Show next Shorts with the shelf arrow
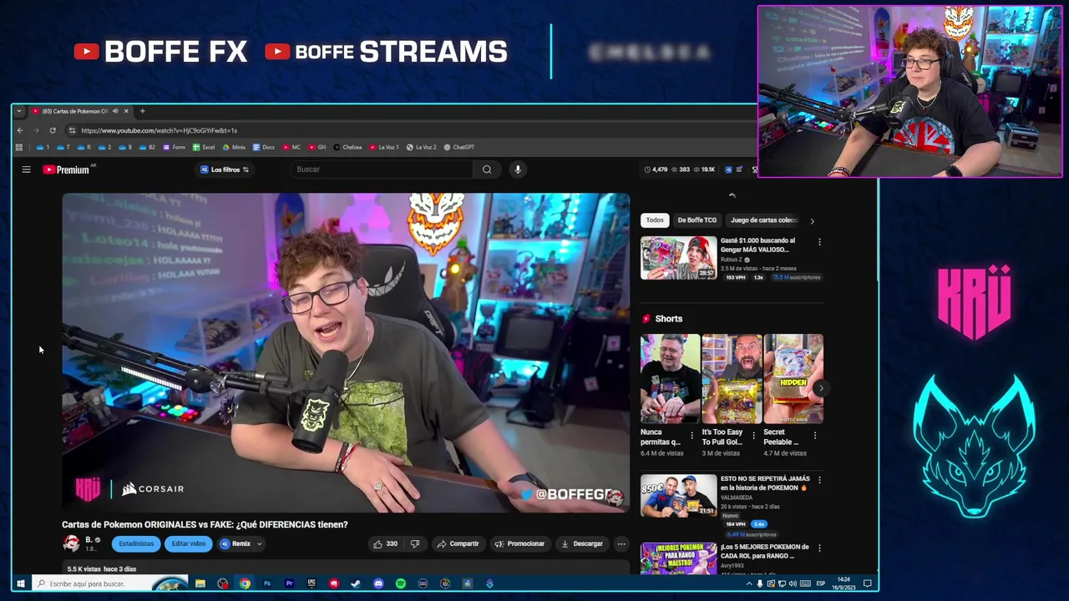The height and width of the screenshot is (601, 1069). tap(820, 388)
